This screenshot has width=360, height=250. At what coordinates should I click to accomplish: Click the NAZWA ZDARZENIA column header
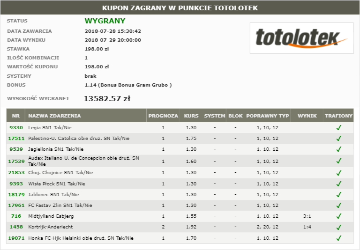pos(86,116)
